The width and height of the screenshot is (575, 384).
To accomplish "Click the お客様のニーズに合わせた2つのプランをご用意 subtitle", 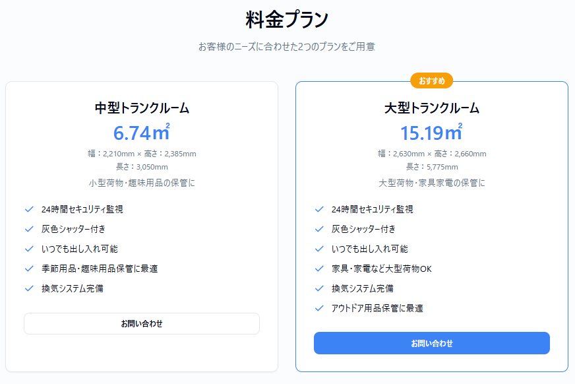I will [287, 47].
